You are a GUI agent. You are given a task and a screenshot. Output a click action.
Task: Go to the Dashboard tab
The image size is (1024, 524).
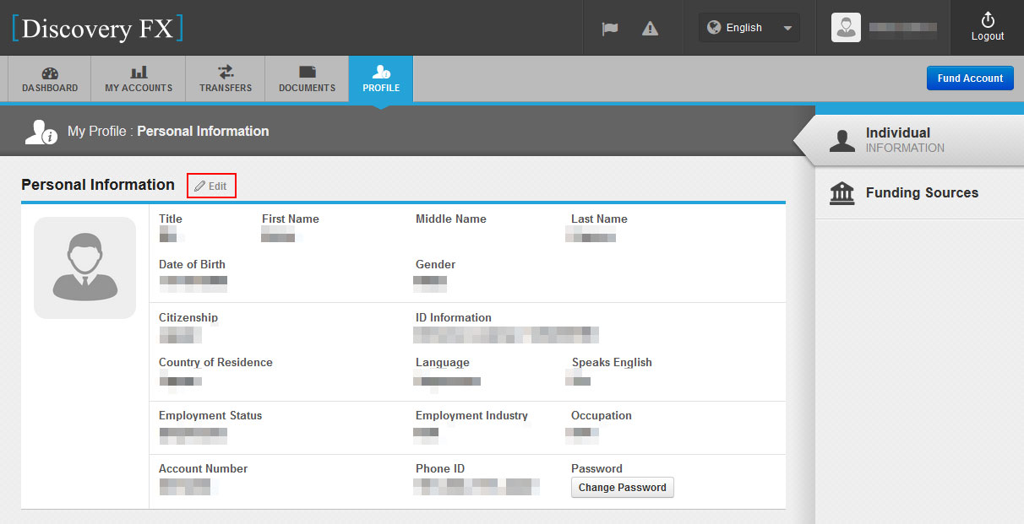coord(50,78)
